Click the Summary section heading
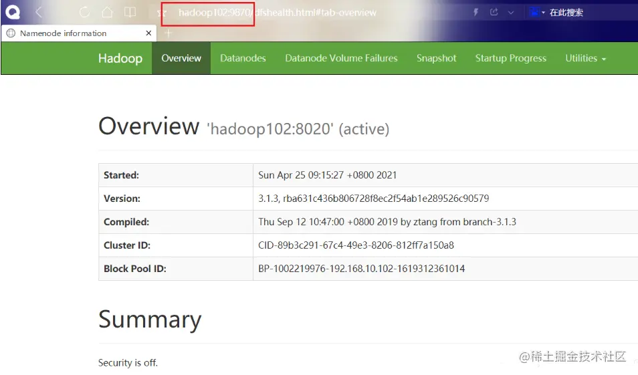This screenshot has height=375, width=638. pos(150,320)
